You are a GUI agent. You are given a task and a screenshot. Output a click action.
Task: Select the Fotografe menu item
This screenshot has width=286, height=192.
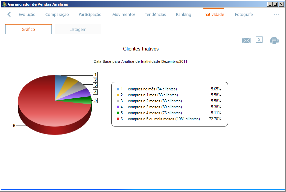(244, 15)
